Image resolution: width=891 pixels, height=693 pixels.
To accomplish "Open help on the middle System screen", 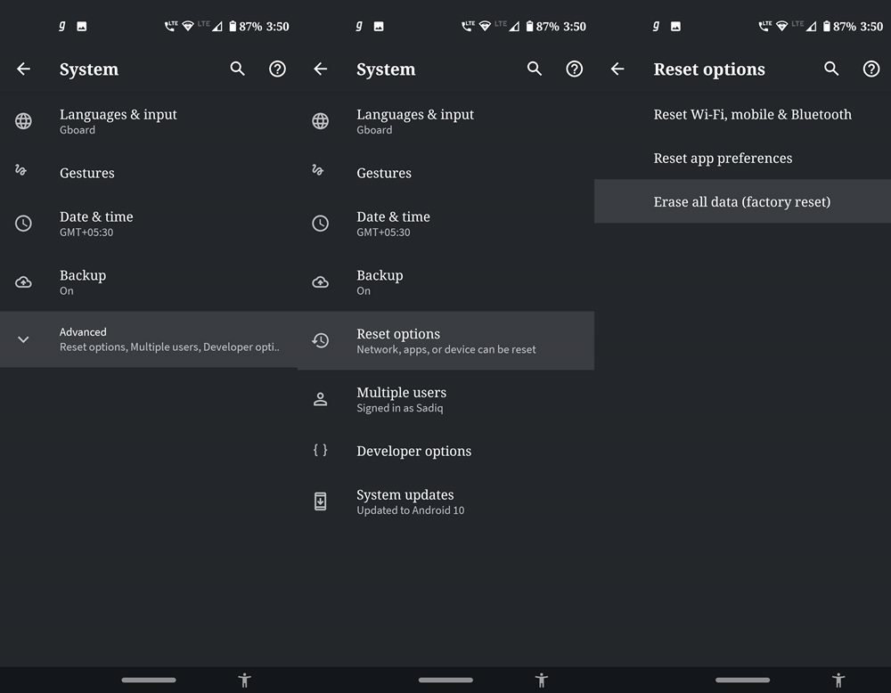I will pos(575,69).
